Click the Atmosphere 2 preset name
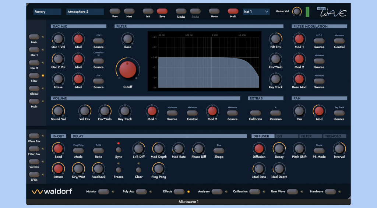The image size is (377, 208). pos(85,11)
